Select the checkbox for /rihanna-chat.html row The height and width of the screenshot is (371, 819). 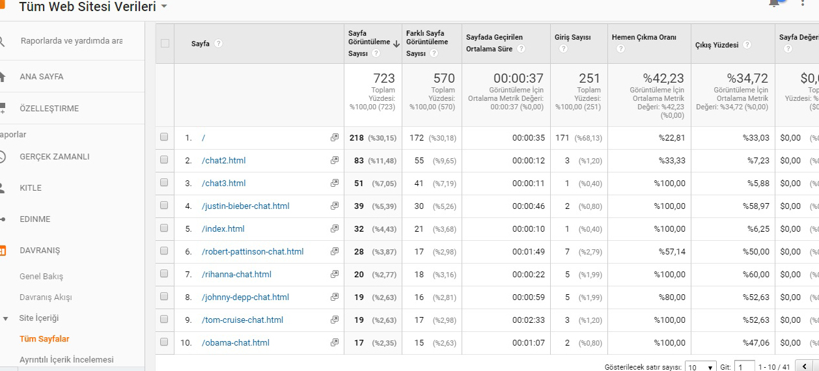[164, 274]
